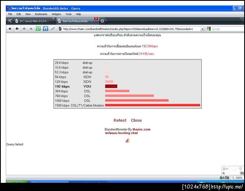Image resolution: width=245 pixels, height=191 pixels.
Task: Click the '56 kbps' label
Action: click(60, 77)
